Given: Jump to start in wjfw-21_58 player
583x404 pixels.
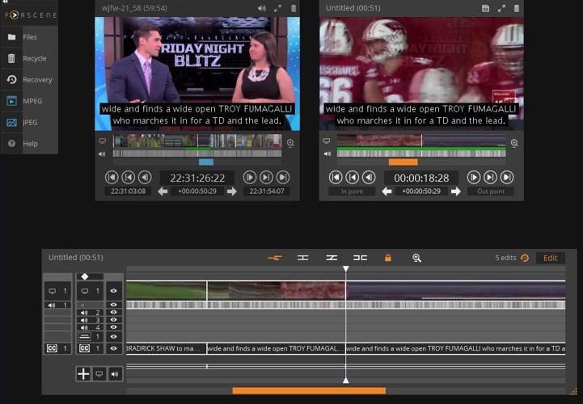Looking at the screenshot, I should click(112, 177).
